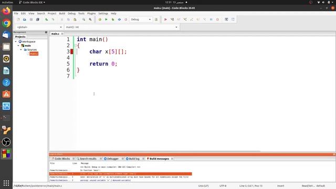
Task: Open the Settings menu
Action: (103, 14)
